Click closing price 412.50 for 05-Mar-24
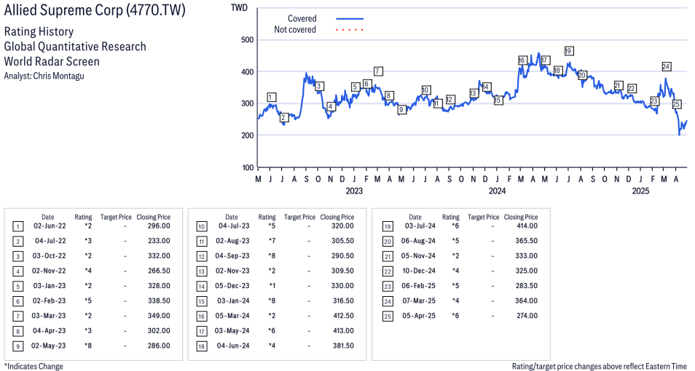Viewport: 695px width, 371px height. coord(342,316)
